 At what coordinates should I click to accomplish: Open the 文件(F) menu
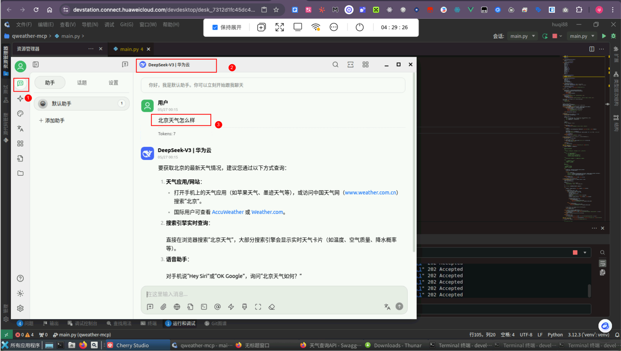(24, 24)
